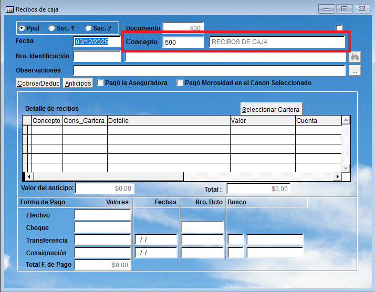Click the Consignación value field
The image size is (375, 292).
coord(103,253)
